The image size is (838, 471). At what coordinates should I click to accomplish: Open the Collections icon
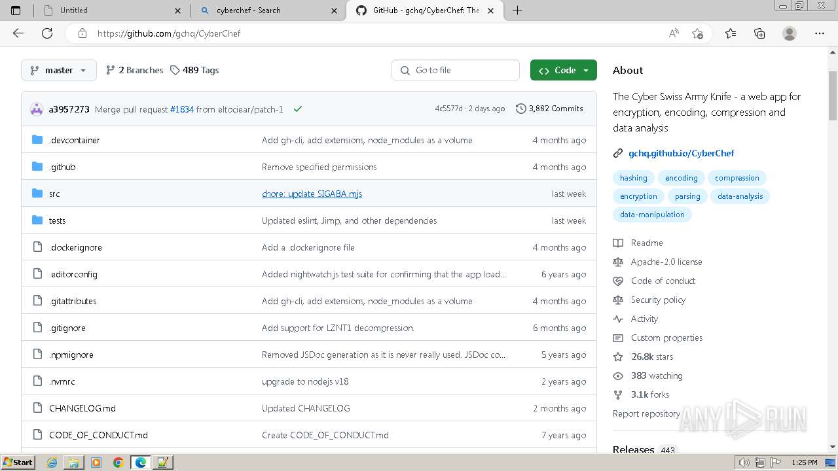(759, 33)
